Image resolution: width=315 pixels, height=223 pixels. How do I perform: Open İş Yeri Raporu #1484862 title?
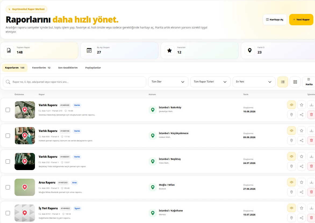click(x=48, y=208)
